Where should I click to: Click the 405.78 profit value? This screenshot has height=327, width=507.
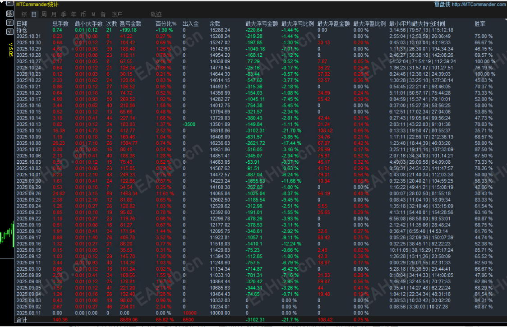128,237
